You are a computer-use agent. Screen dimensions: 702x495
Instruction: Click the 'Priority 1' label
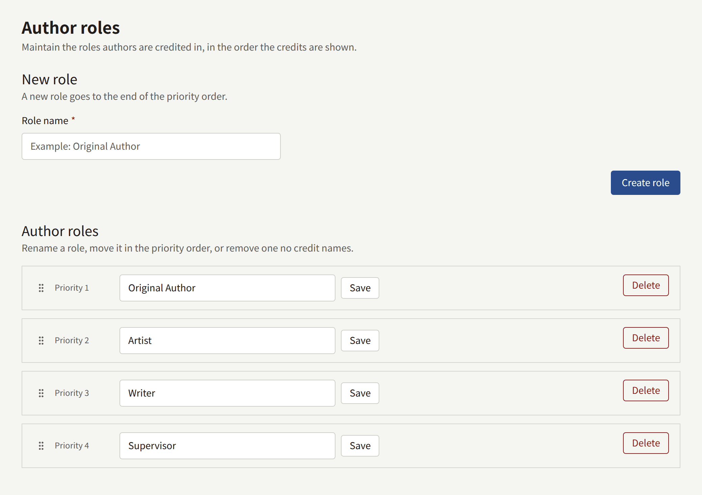tap(72, 288)
